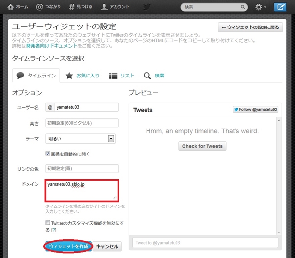Click the preview scrollbar down arrow
Viewport: 295px width, 258px height.
point(279,232)
